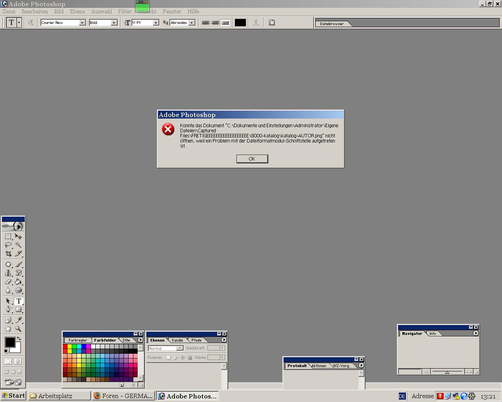Open the Fenster menu
Viewport: 502px width, 402px height.
172,12
